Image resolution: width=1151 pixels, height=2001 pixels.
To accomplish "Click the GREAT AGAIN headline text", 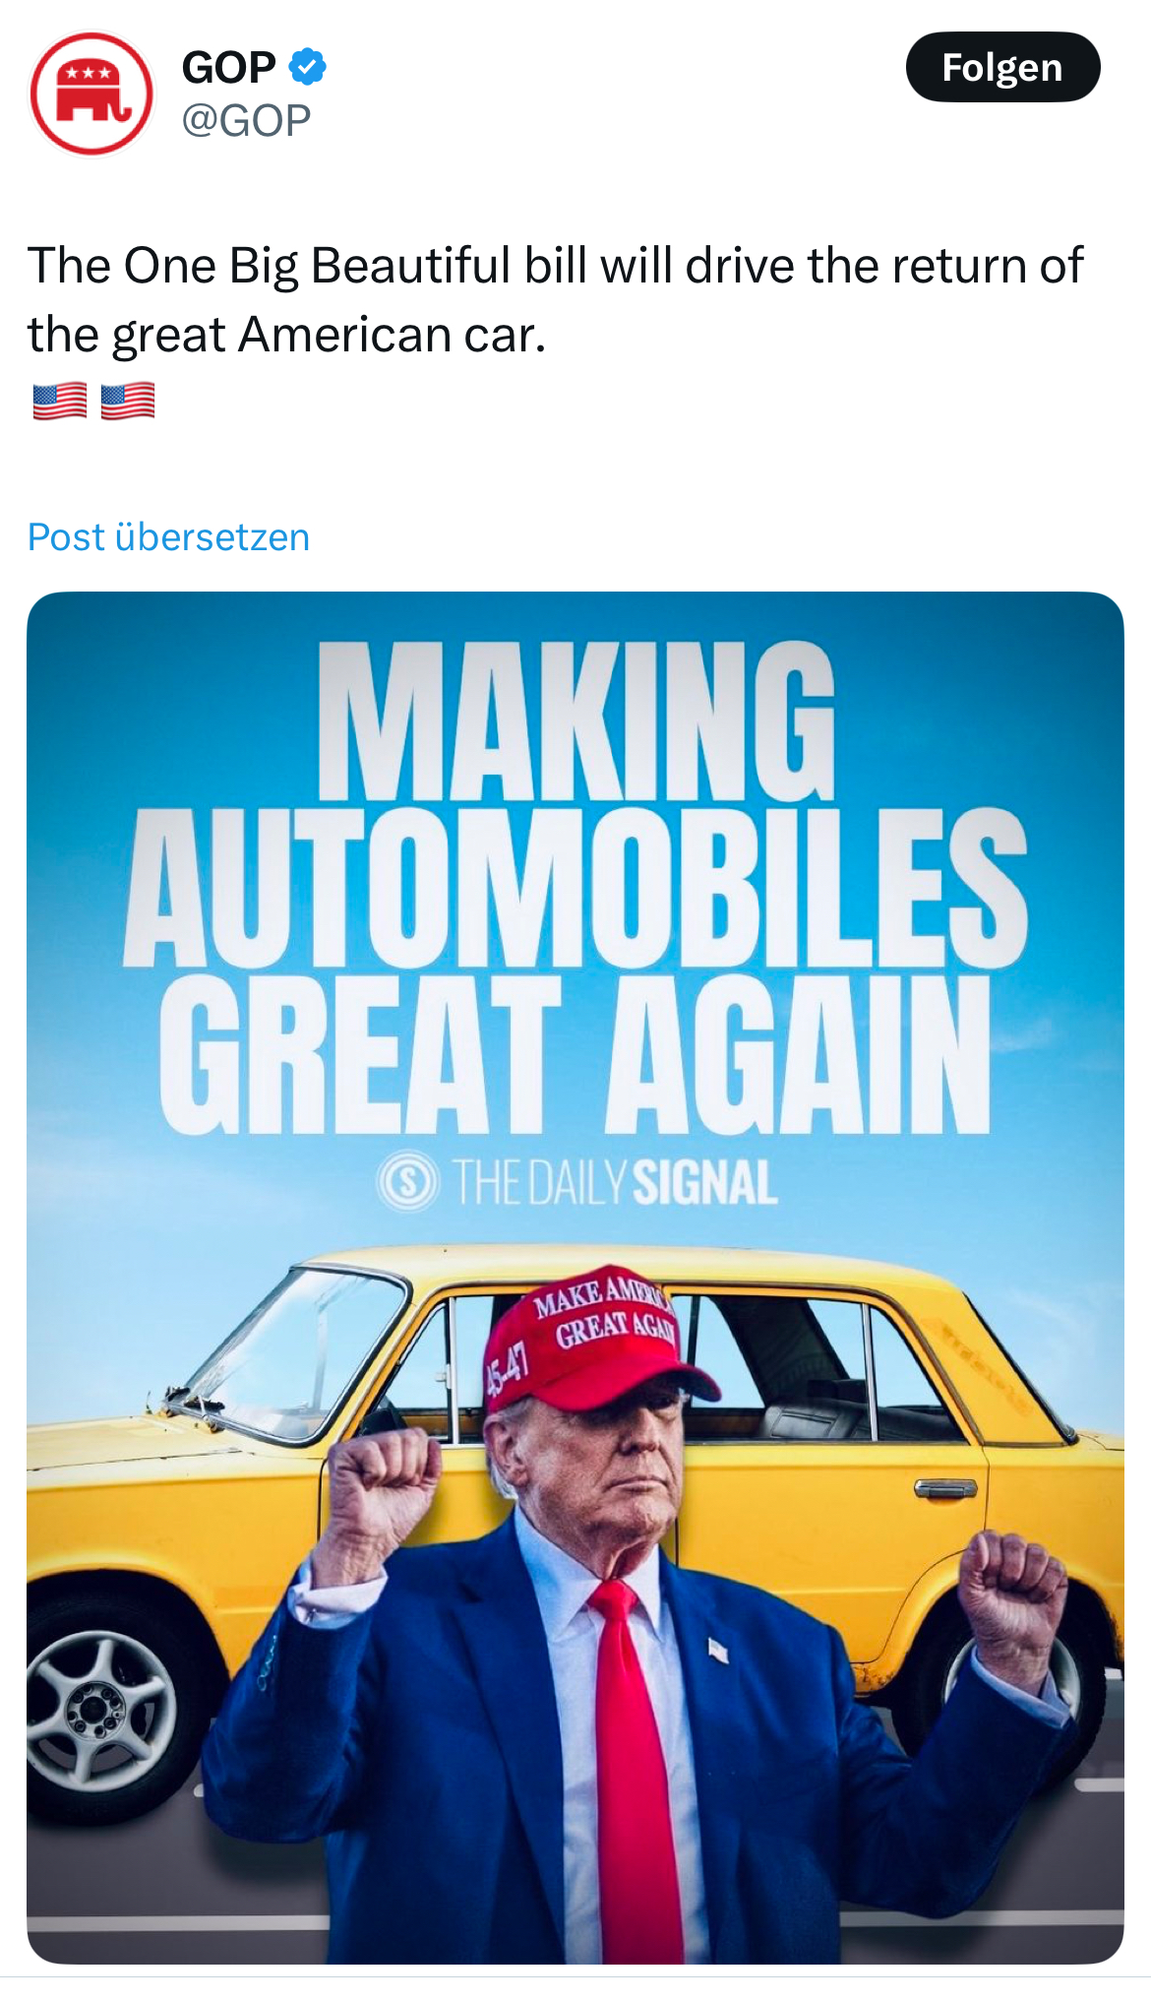I will pos(575,1054).
